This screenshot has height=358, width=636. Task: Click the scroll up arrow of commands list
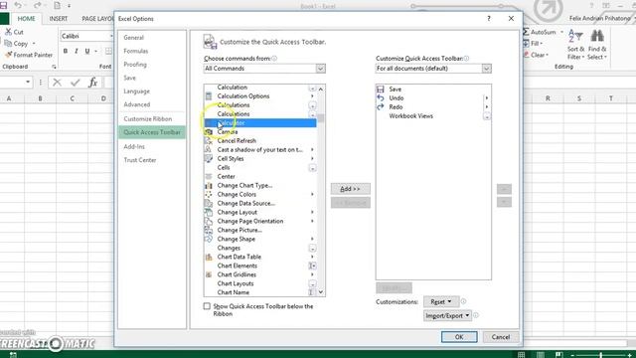click(x=321, y=89)
